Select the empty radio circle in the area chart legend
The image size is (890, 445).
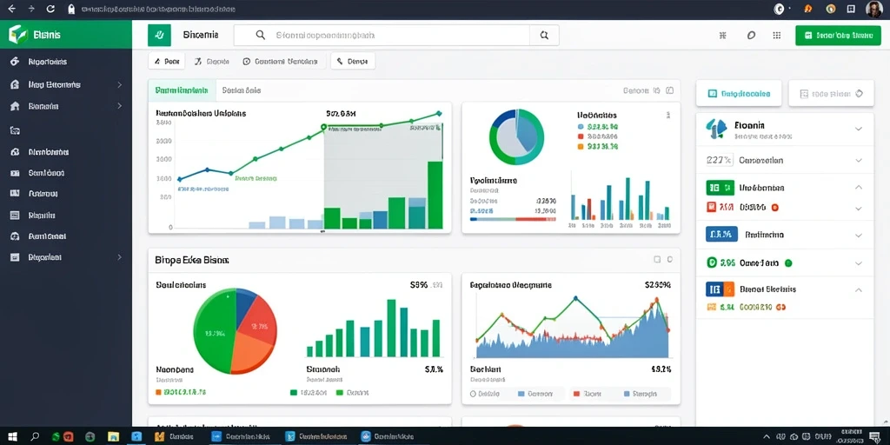(473, 393)
